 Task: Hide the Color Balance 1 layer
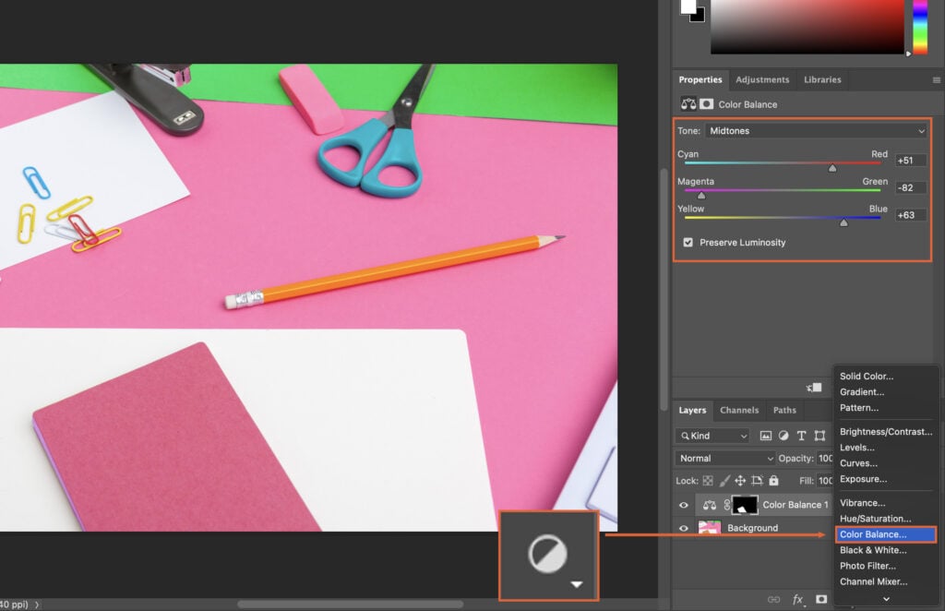(682, 504)
